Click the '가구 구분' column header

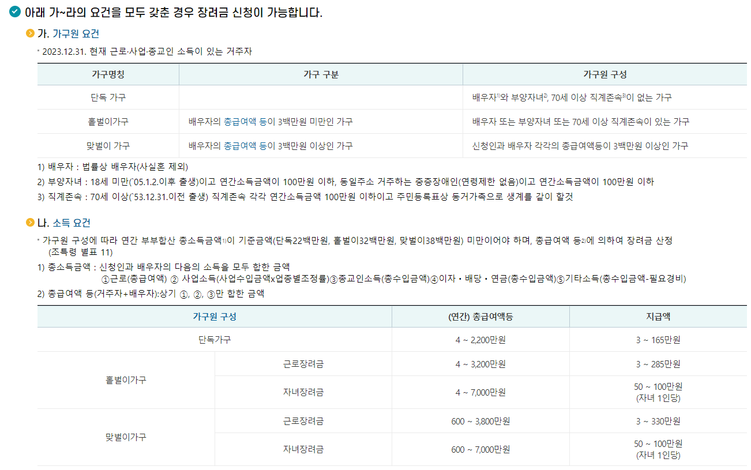pos(321,74)
